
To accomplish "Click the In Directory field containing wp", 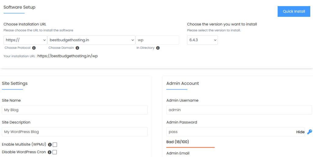I will 157,40.
